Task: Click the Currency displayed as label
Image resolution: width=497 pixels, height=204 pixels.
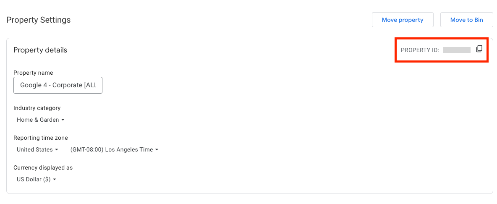Action: point(43,167)
